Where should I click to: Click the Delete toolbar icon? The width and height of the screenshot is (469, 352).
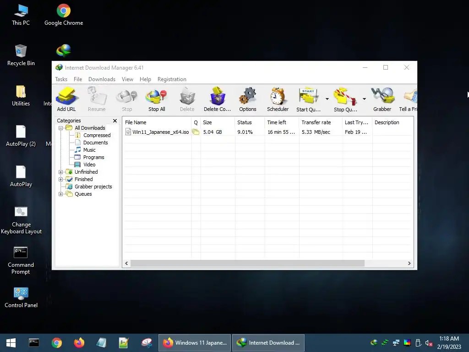pos(187,99)
